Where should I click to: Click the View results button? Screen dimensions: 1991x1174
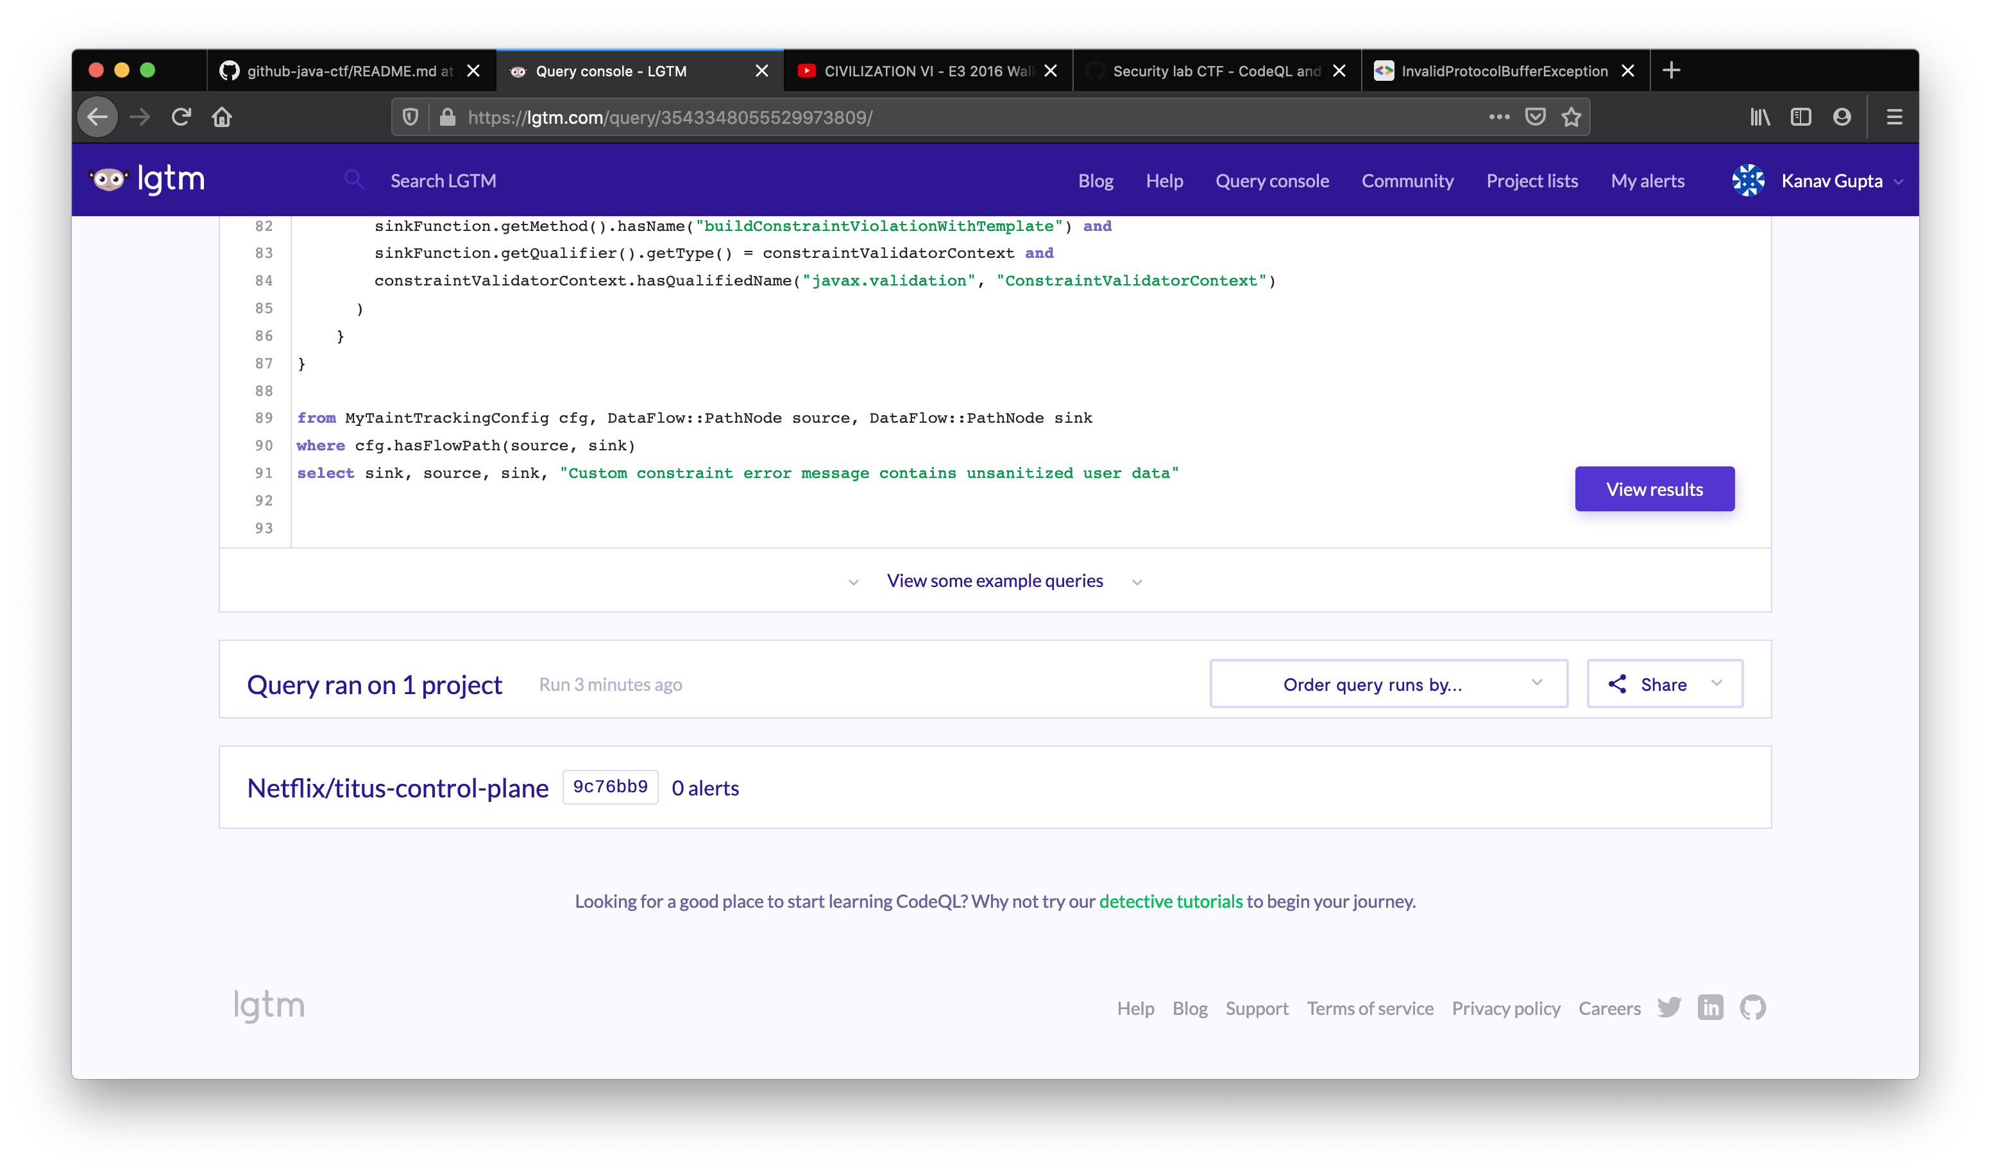pos(1654,489)
